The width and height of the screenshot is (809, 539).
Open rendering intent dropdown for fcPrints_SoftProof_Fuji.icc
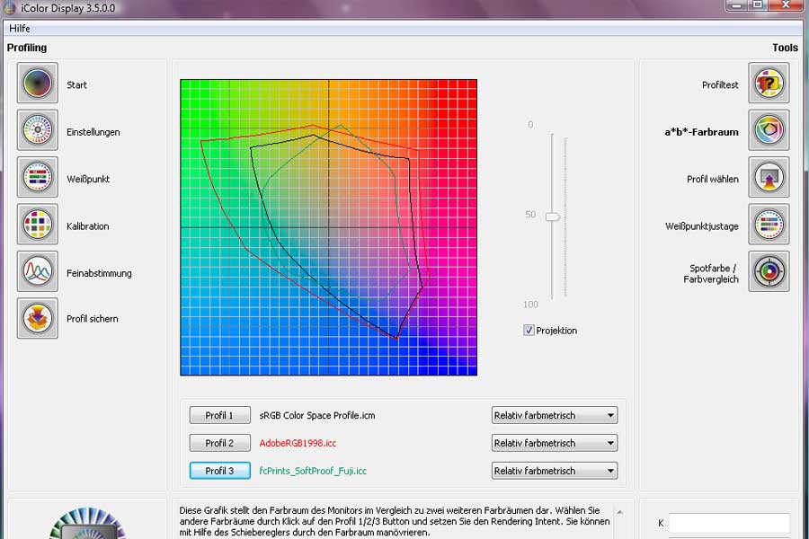[555, 471]
